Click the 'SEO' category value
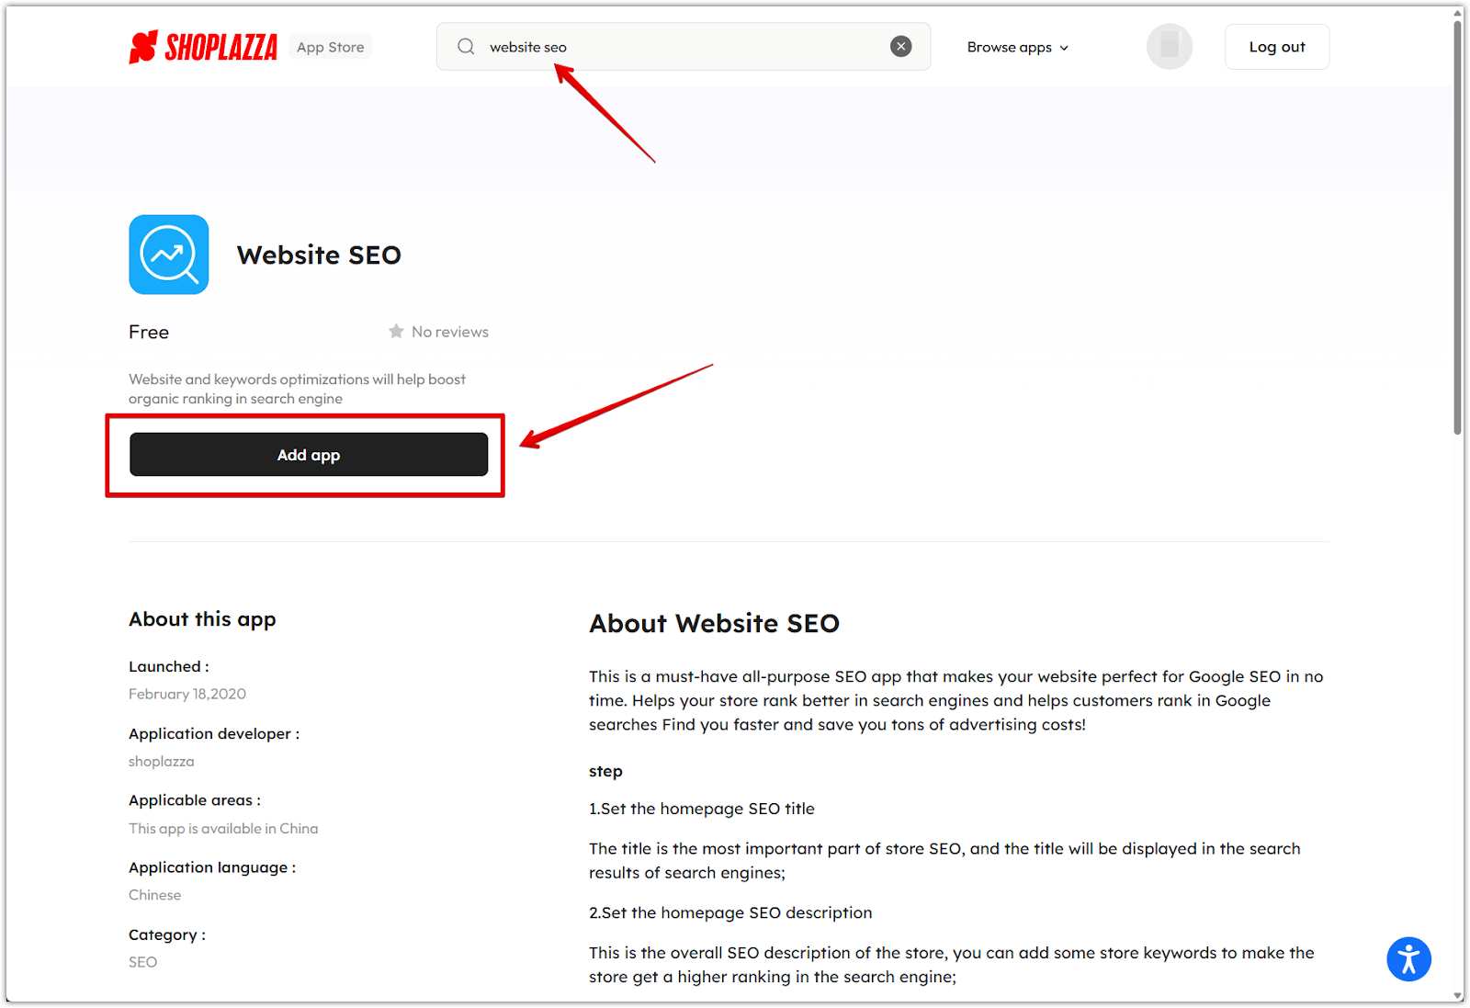Screen dimensions: 1470x1008 [143, 962]
